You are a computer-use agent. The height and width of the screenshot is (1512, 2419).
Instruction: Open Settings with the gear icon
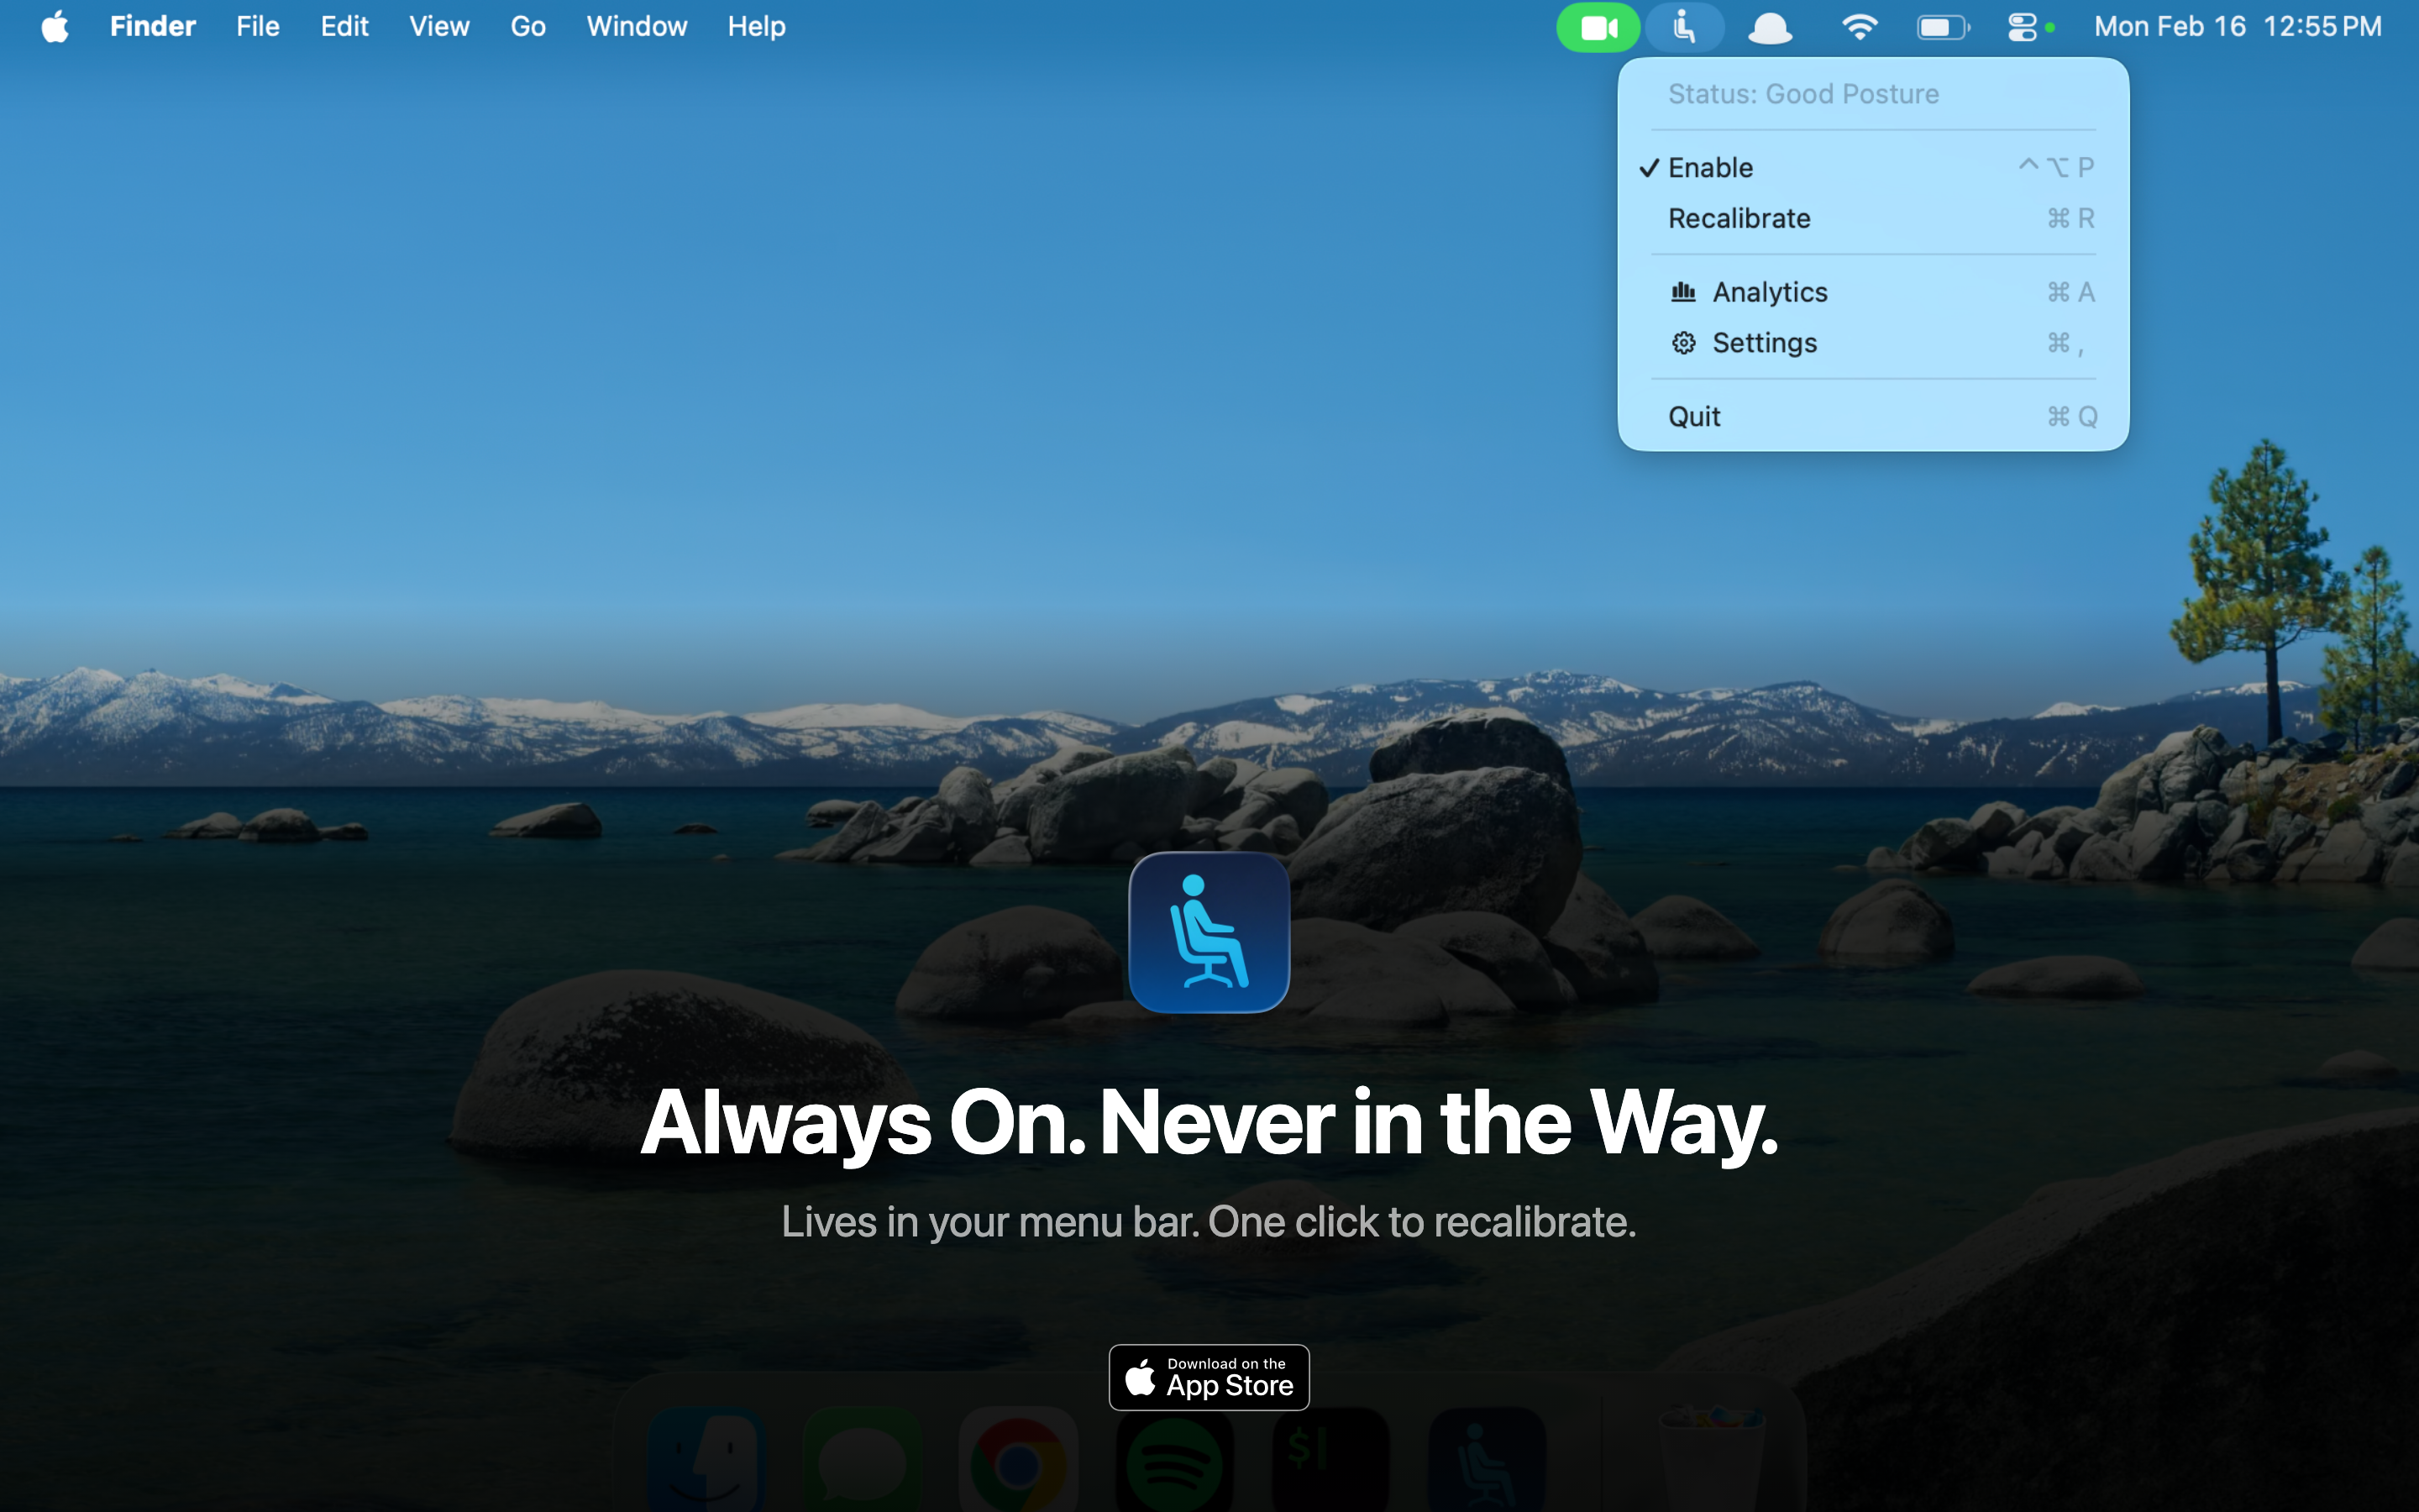point(1764,343)
